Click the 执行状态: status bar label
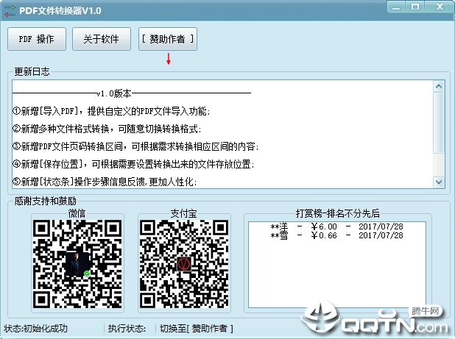The width and height of the screenshot is (455, 339). click(x=127, y=329)
